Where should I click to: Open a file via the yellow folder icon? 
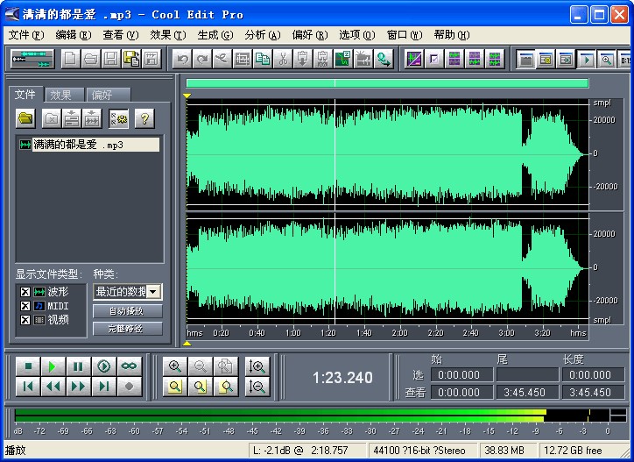click(x=25, y=118)
